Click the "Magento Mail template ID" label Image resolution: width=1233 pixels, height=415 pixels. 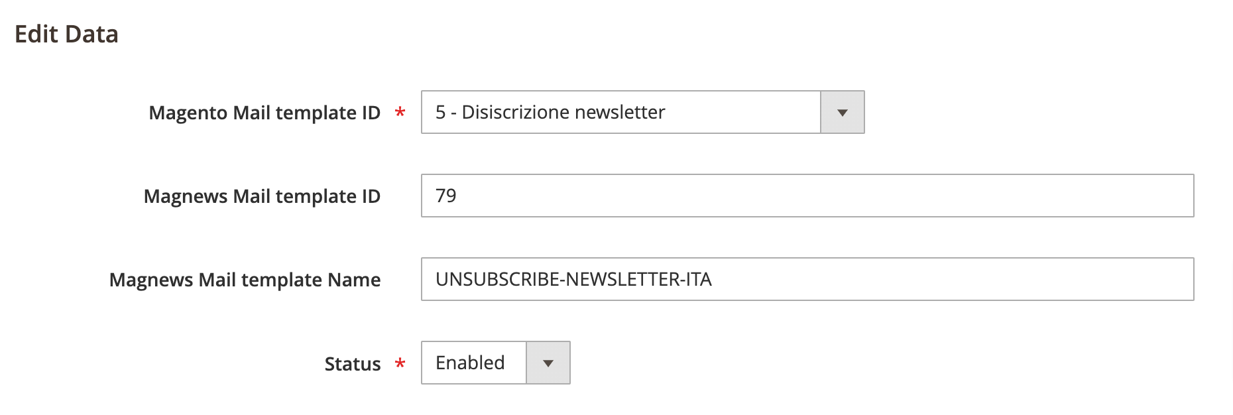pos(264,113)
